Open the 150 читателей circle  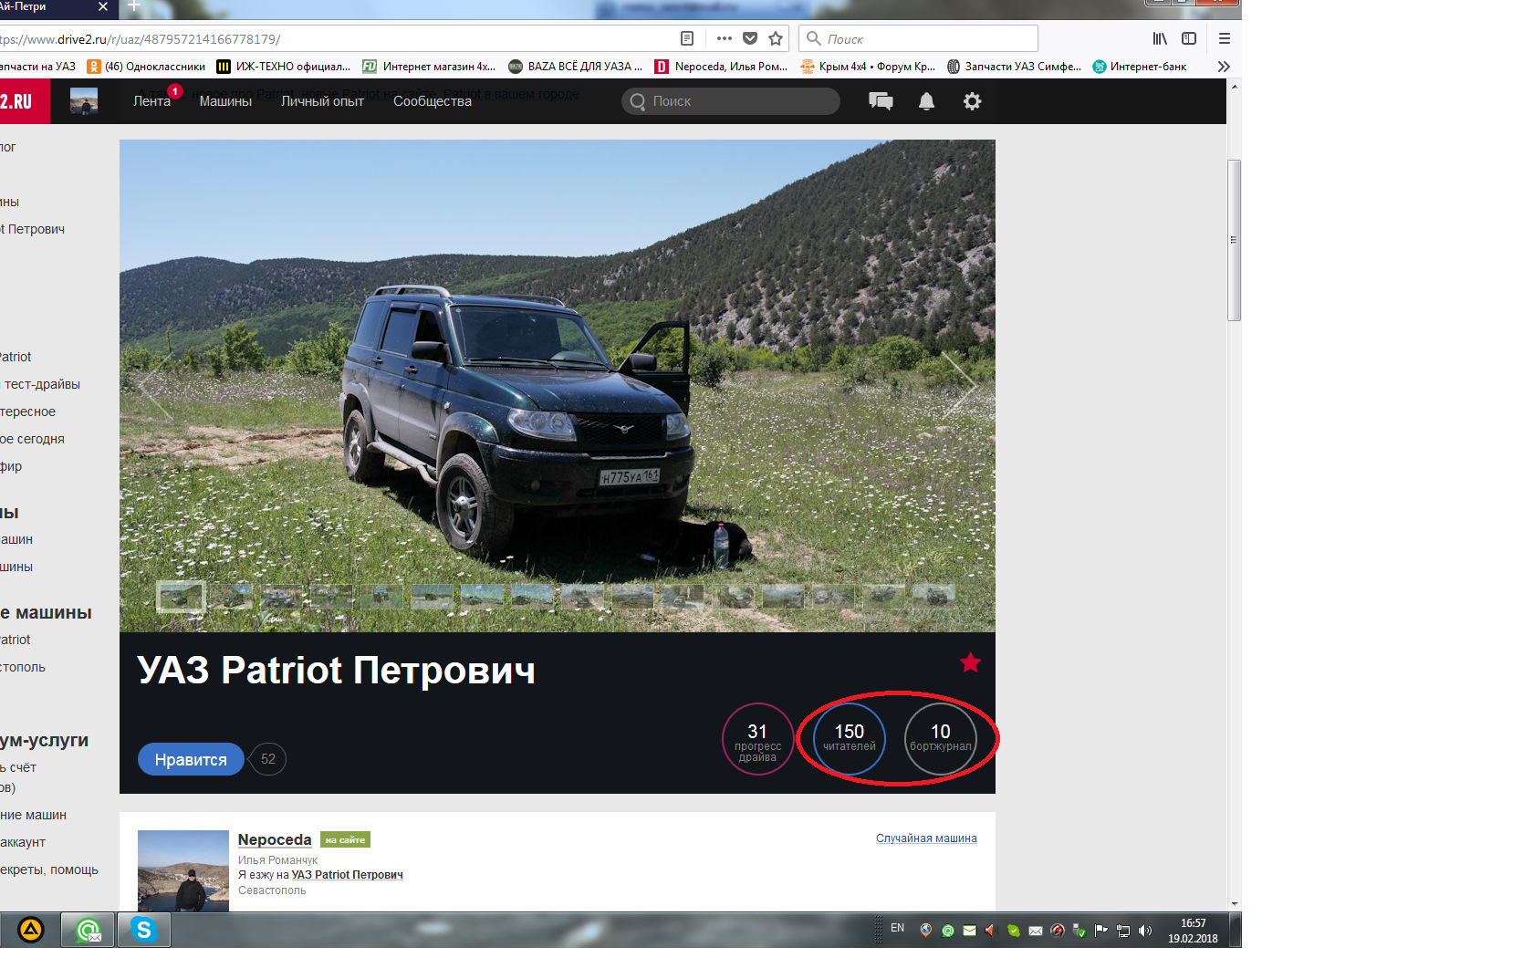[850, 739]
